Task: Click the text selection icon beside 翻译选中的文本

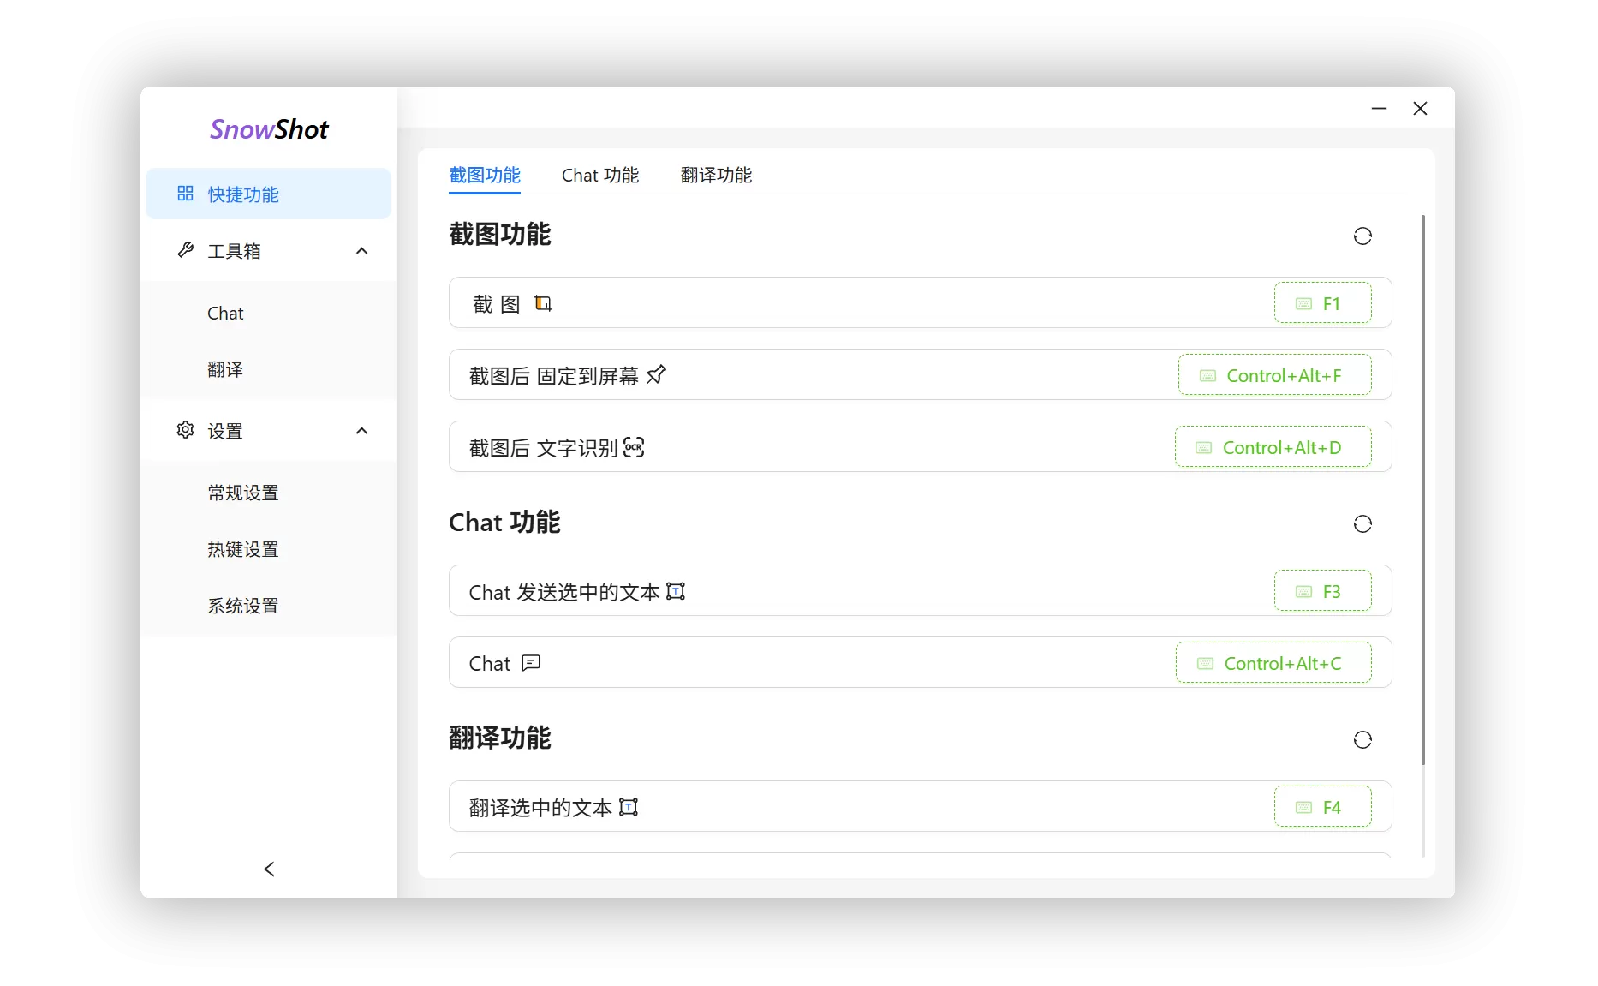Action: click(628, 807)
